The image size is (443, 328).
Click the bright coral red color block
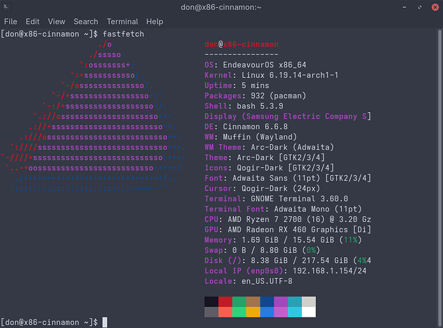[x=225, y=312]
